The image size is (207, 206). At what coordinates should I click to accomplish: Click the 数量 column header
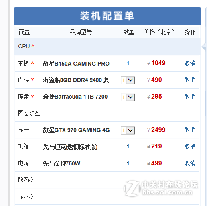128,32
